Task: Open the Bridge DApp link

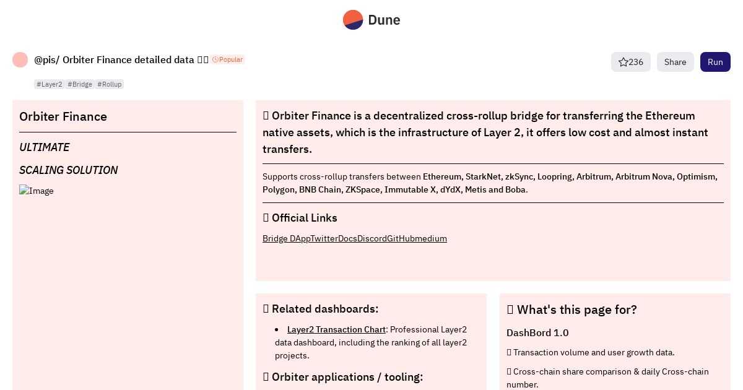Action: pyautogui.click(x=286, y=238)
